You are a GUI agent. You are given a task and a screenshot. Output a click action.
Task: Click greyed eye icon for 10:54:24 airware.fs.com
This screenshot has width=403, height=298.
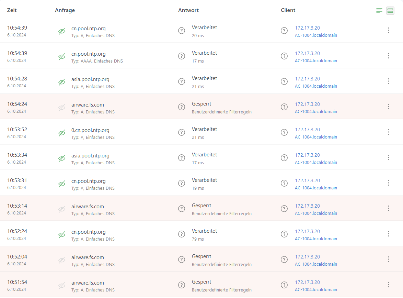point(62,108)
